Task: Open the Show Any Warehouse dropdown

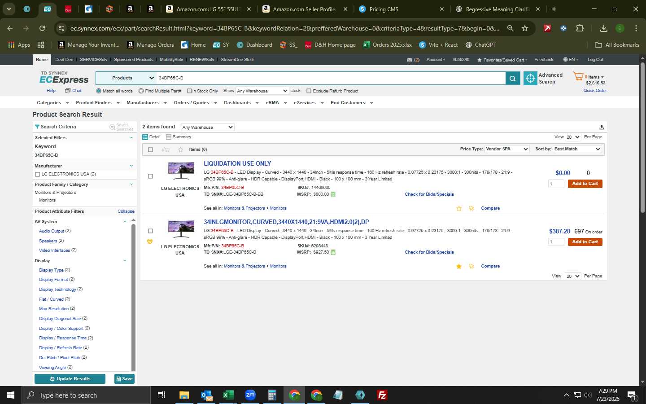Action: [x=262, y=91]
